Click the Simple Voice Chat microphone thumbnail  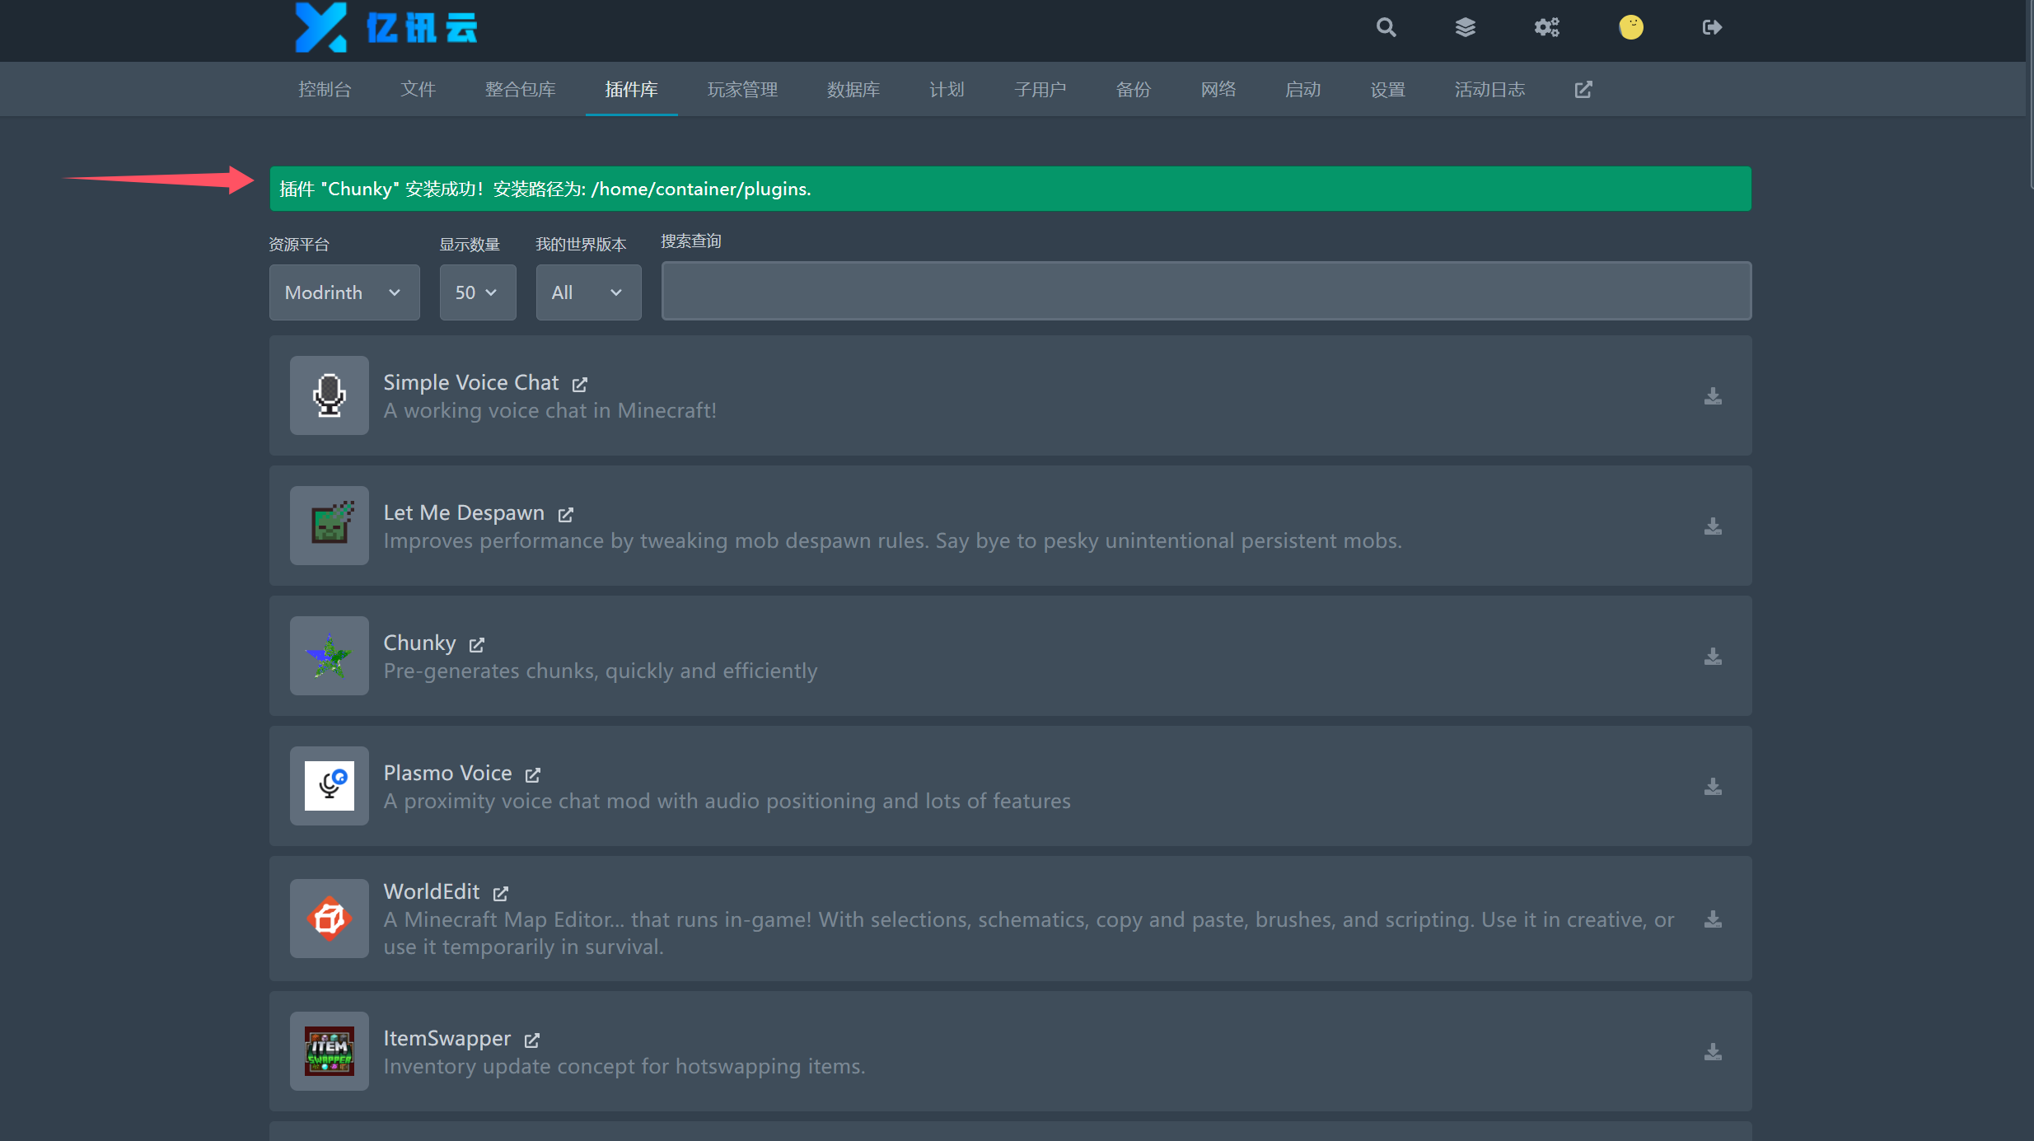tap(329, 395)
